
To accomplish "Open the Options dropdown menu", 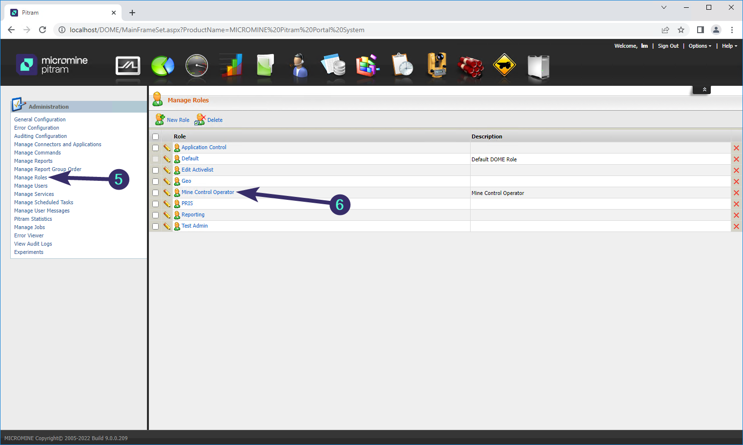I will pyautogui.click(x=700, y=46).
